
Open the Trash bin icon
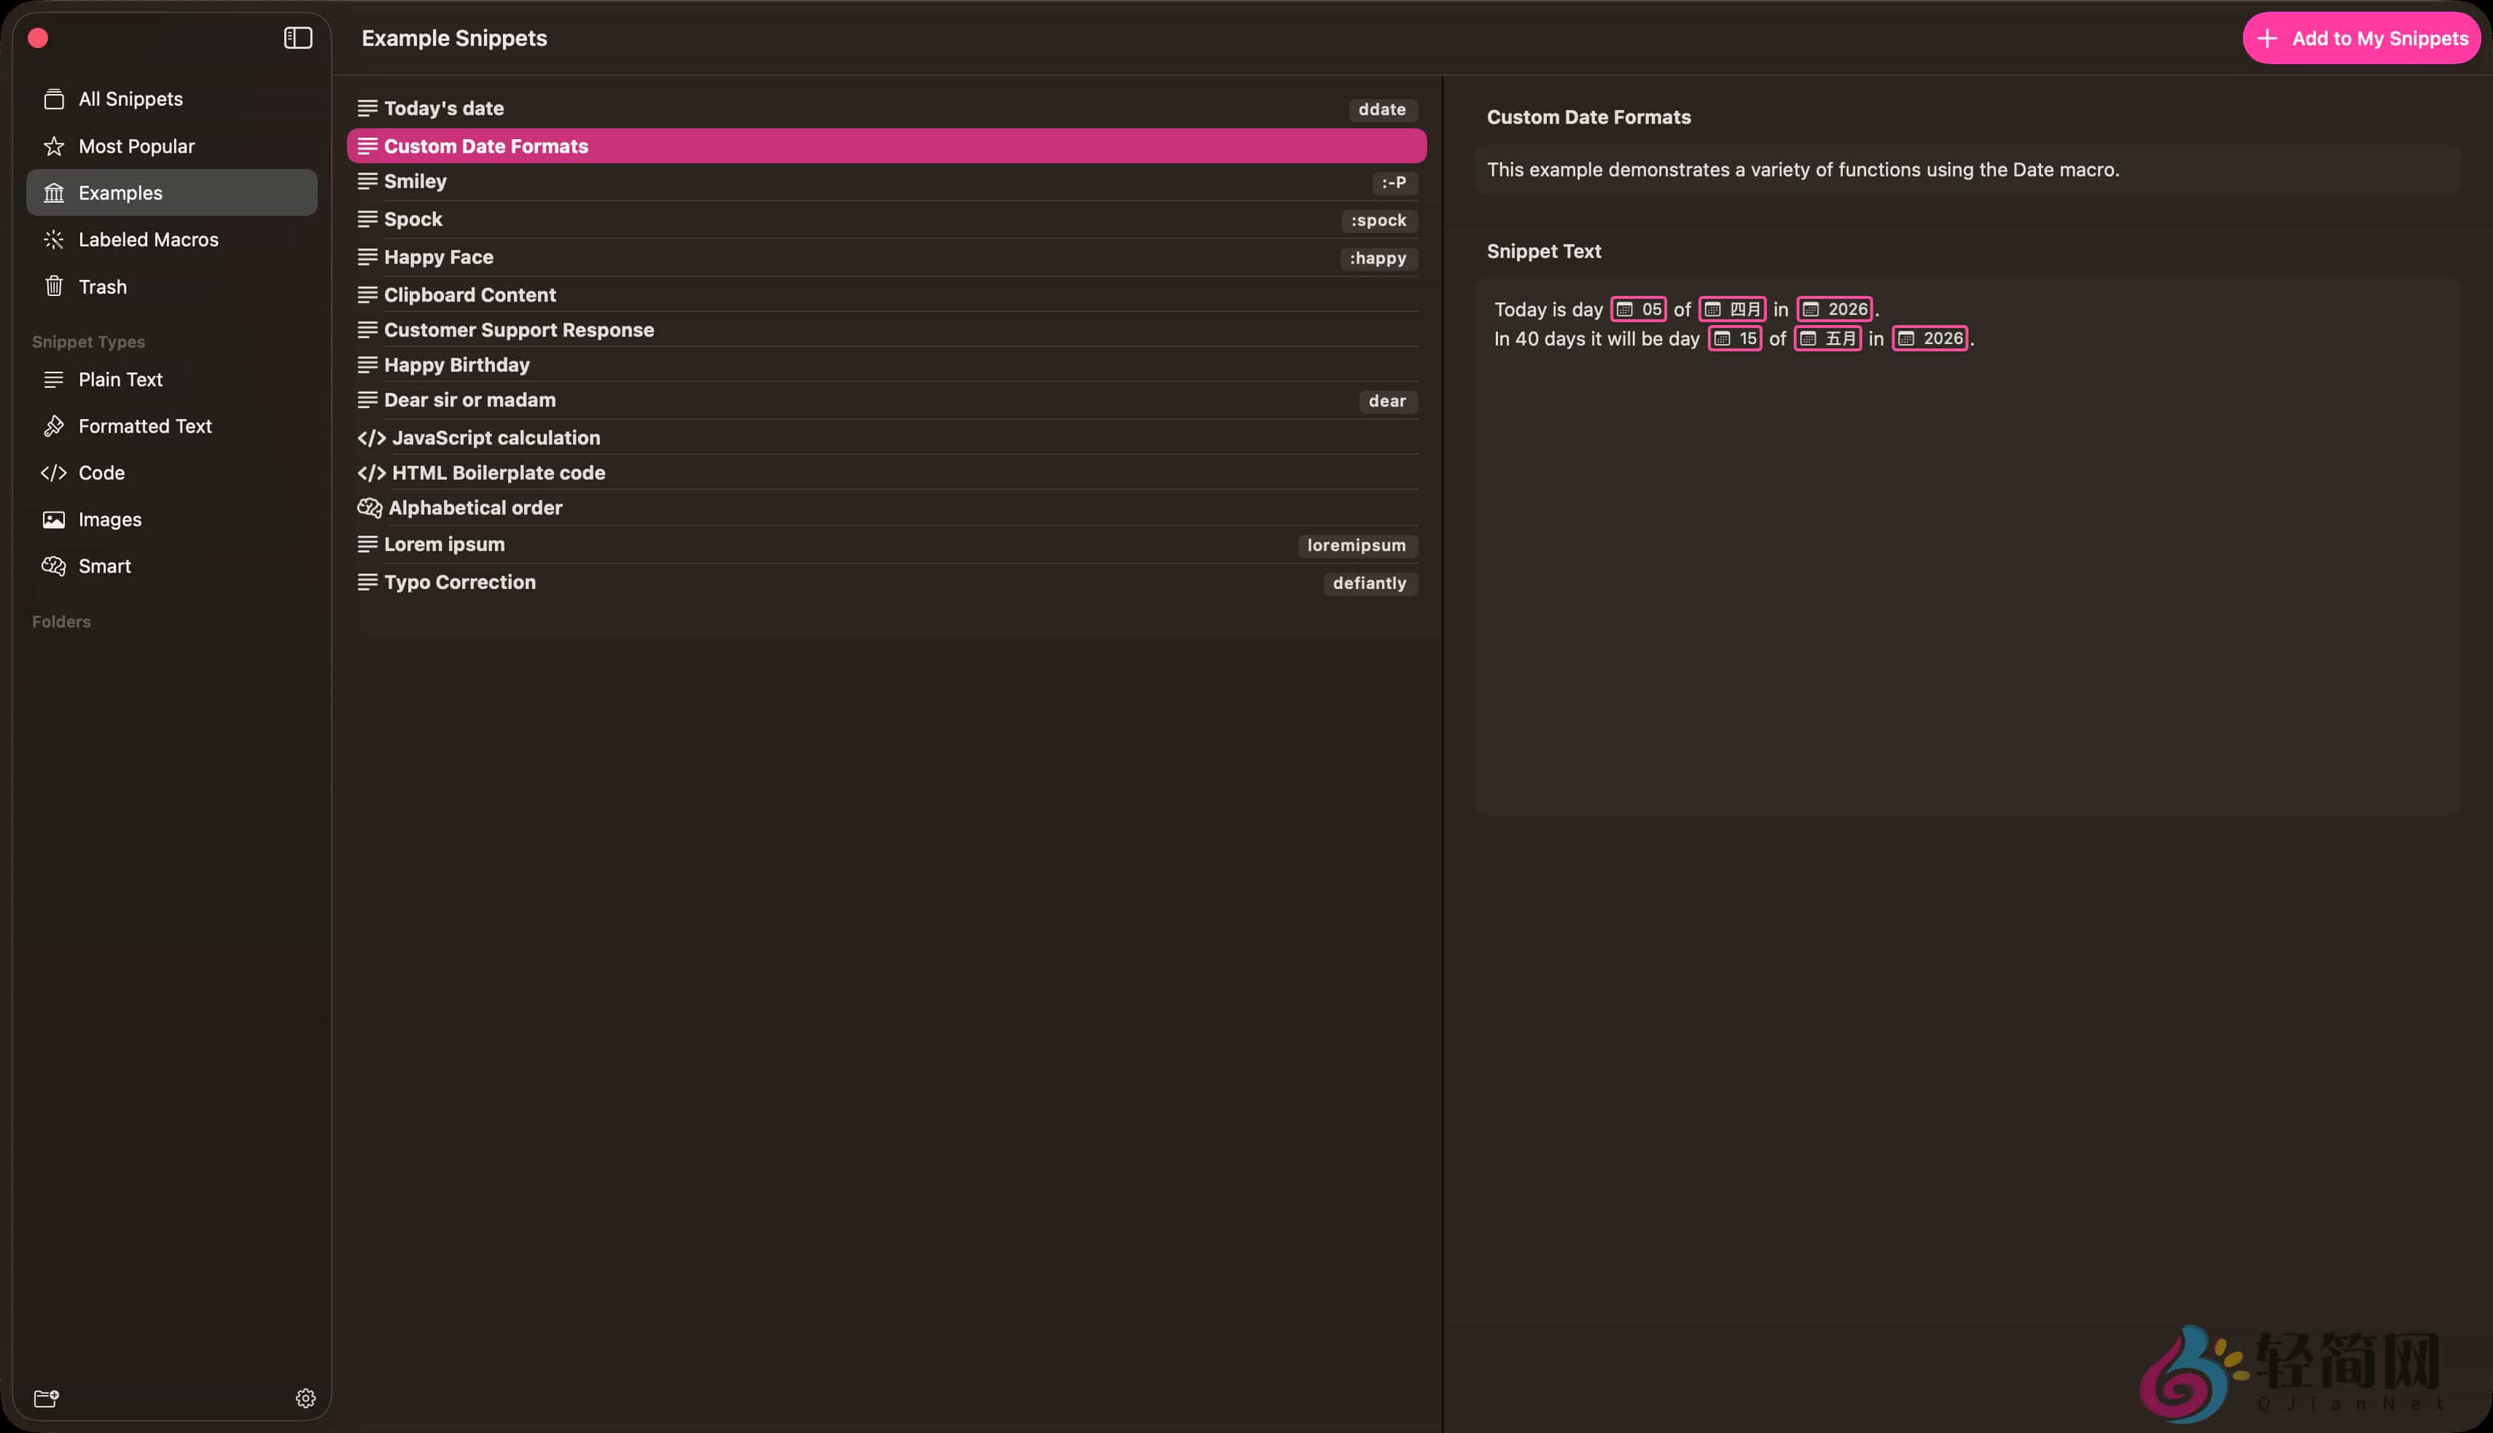[x=54, y=286]
